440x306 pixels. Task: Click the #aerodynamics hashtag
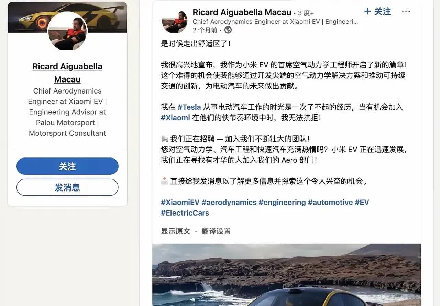point(229,202)
